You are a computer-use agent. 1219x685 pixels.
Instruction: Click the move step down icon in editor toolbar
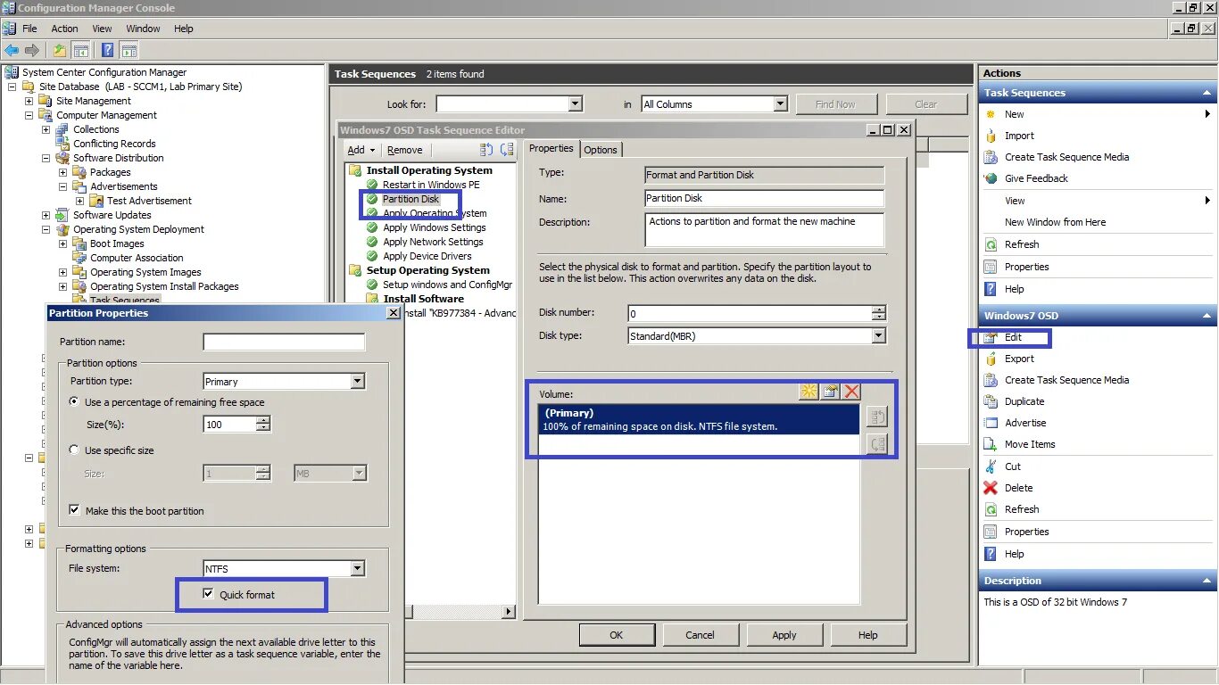point(507,150)
